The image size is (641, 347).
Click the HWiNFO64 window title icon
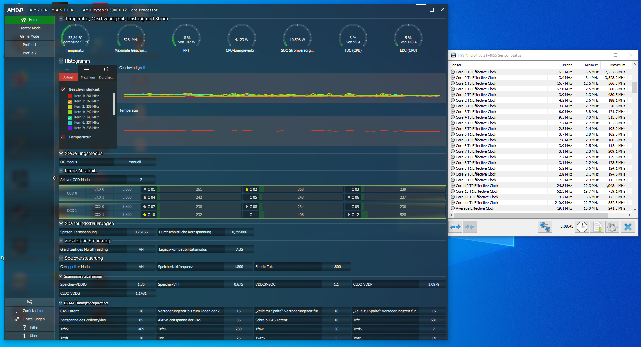click(453, 55)
